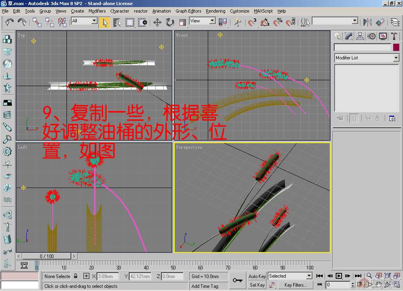Open the Rendering menu

point(215,11)
